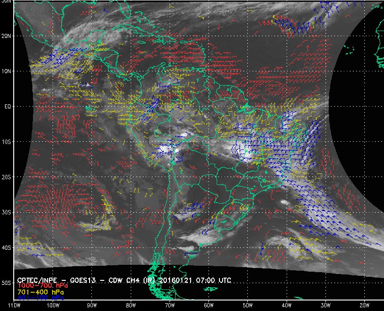Click the 60W longitude label
Viewport: 384px width, 311px height.
click(208, 306)
